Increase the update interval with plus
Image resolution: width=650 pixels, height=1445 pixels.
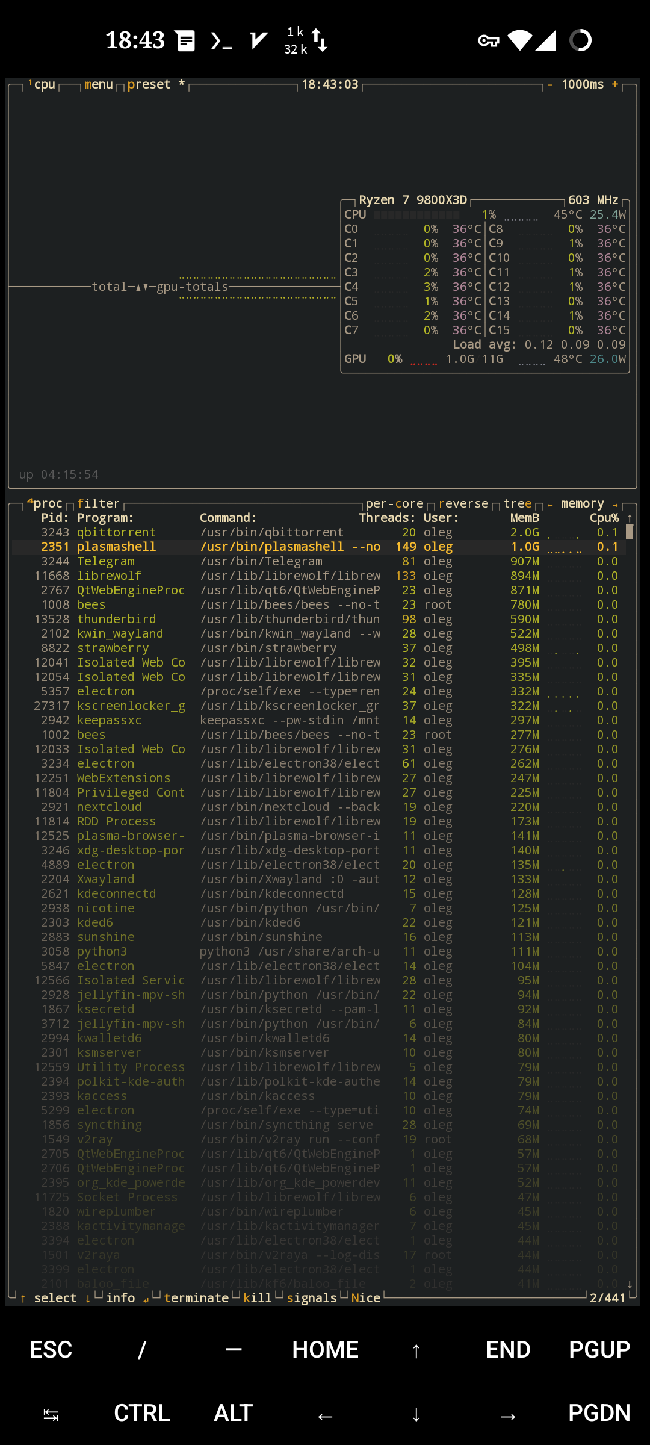coord(615,84)
